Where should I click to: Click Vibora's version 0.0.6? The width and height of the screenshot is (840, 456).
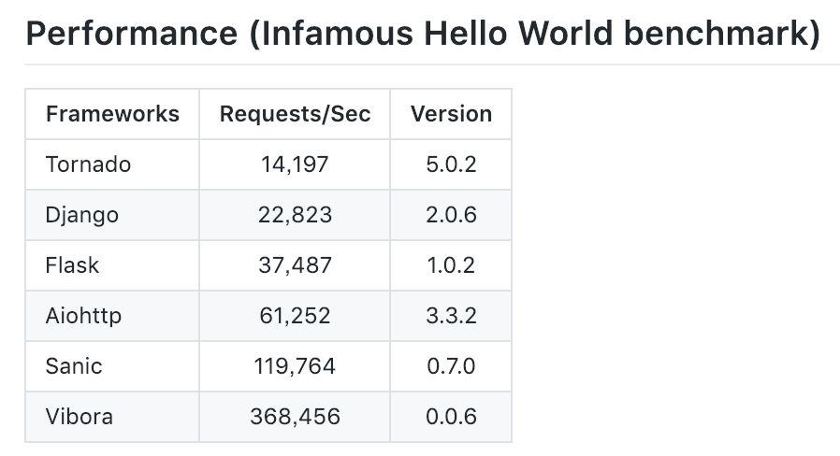pos(451,417)
